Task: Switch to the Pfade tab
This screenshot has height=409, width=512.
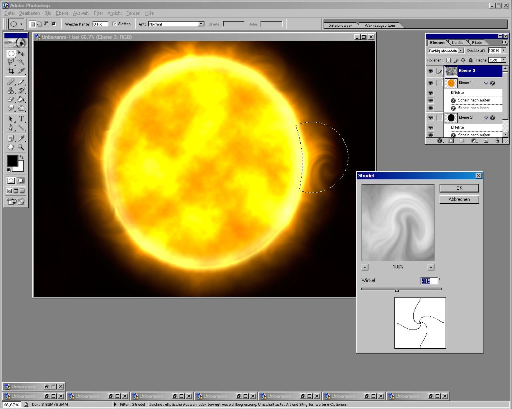Action: point(477,42)
